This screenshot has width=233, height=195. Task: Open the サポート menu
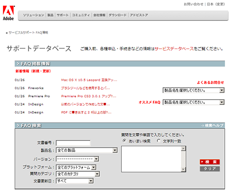click(63, 15)
